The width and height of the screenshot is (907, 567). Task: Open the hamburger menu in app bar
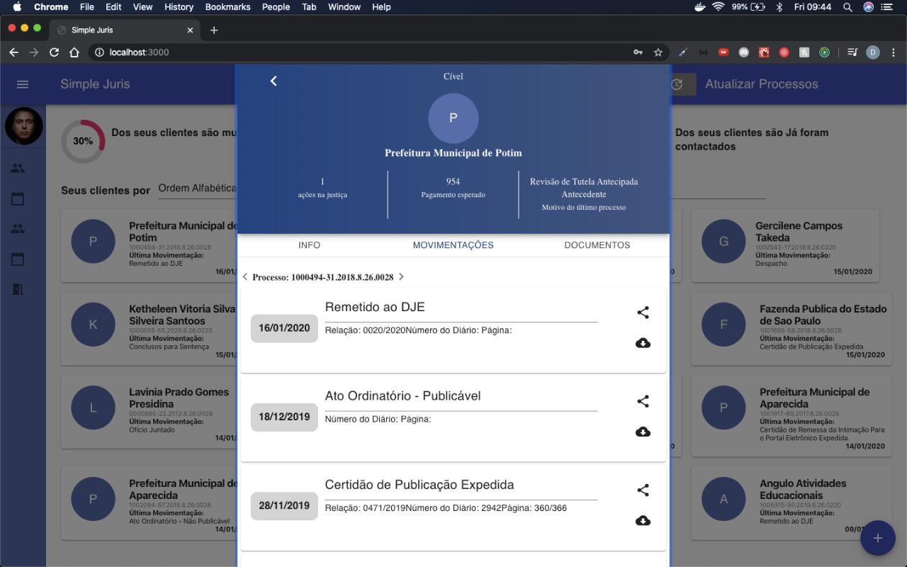pos(23,84)
